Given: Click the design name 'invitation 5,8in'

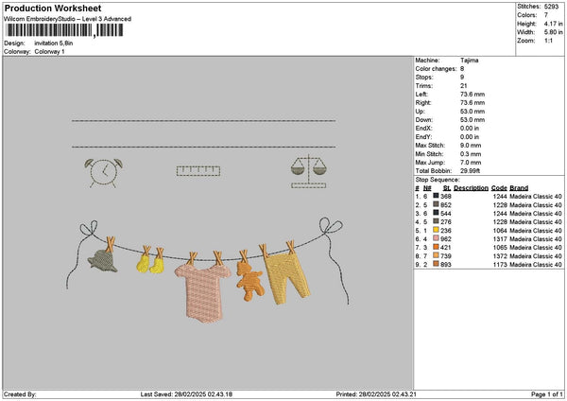Looking at the screenshot, I should pyautogui.click(x=54, y=44).
